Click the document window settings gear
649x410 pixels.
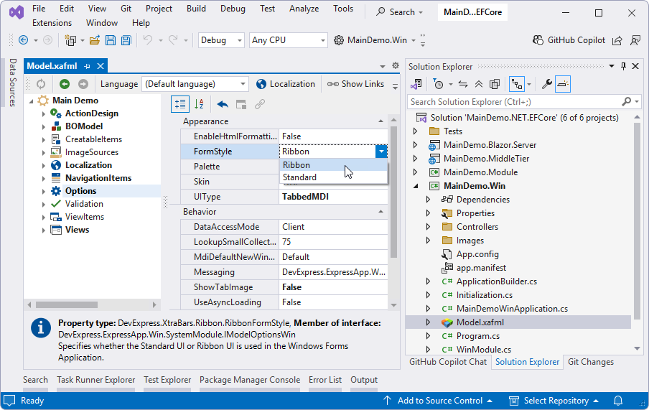[x=396, y=65]
